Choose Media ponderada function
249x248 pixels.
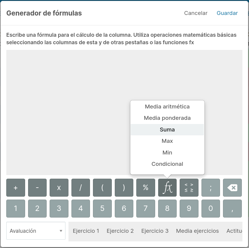tap(167, 118)
